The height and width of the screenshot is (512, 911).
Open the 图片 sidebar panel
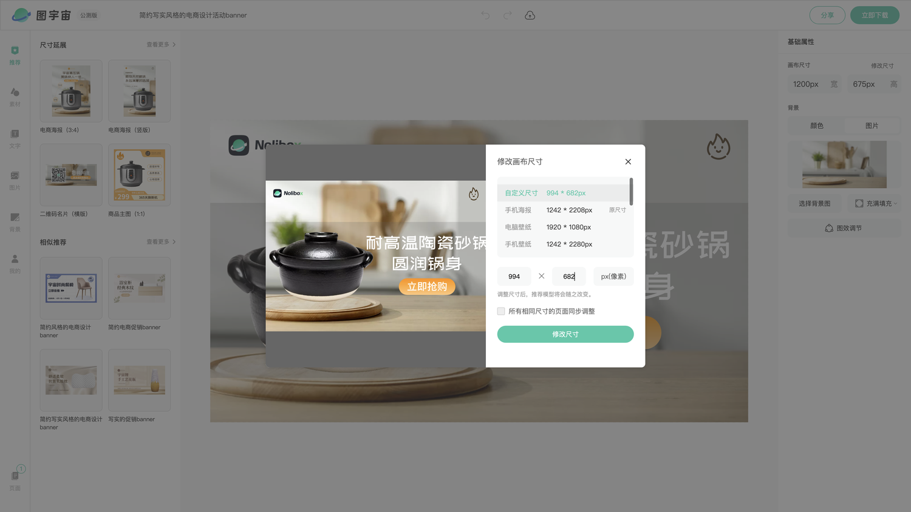click(15, 181)
